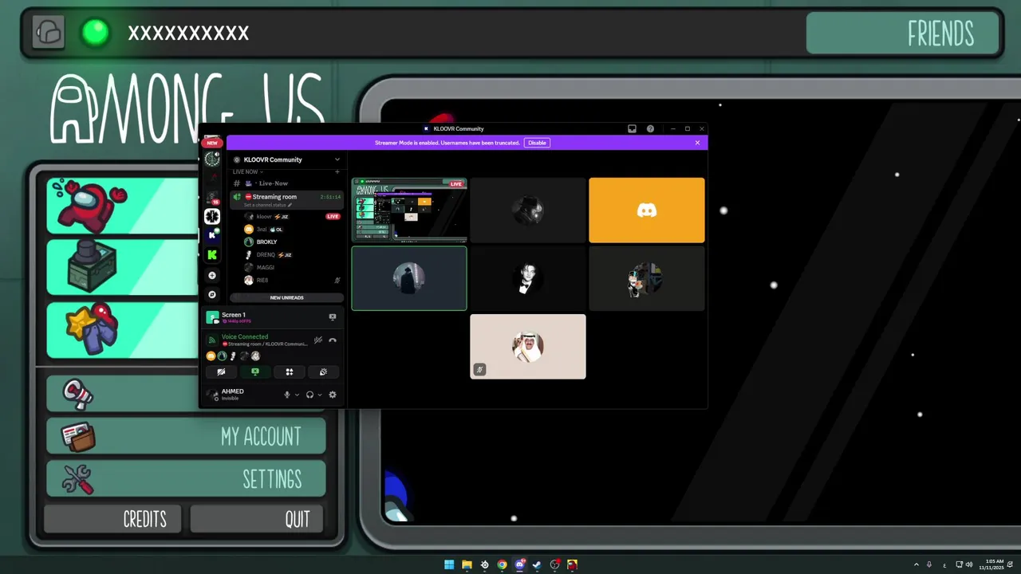
Task: Select dark blue K server icon
Action: pos(211,235)
